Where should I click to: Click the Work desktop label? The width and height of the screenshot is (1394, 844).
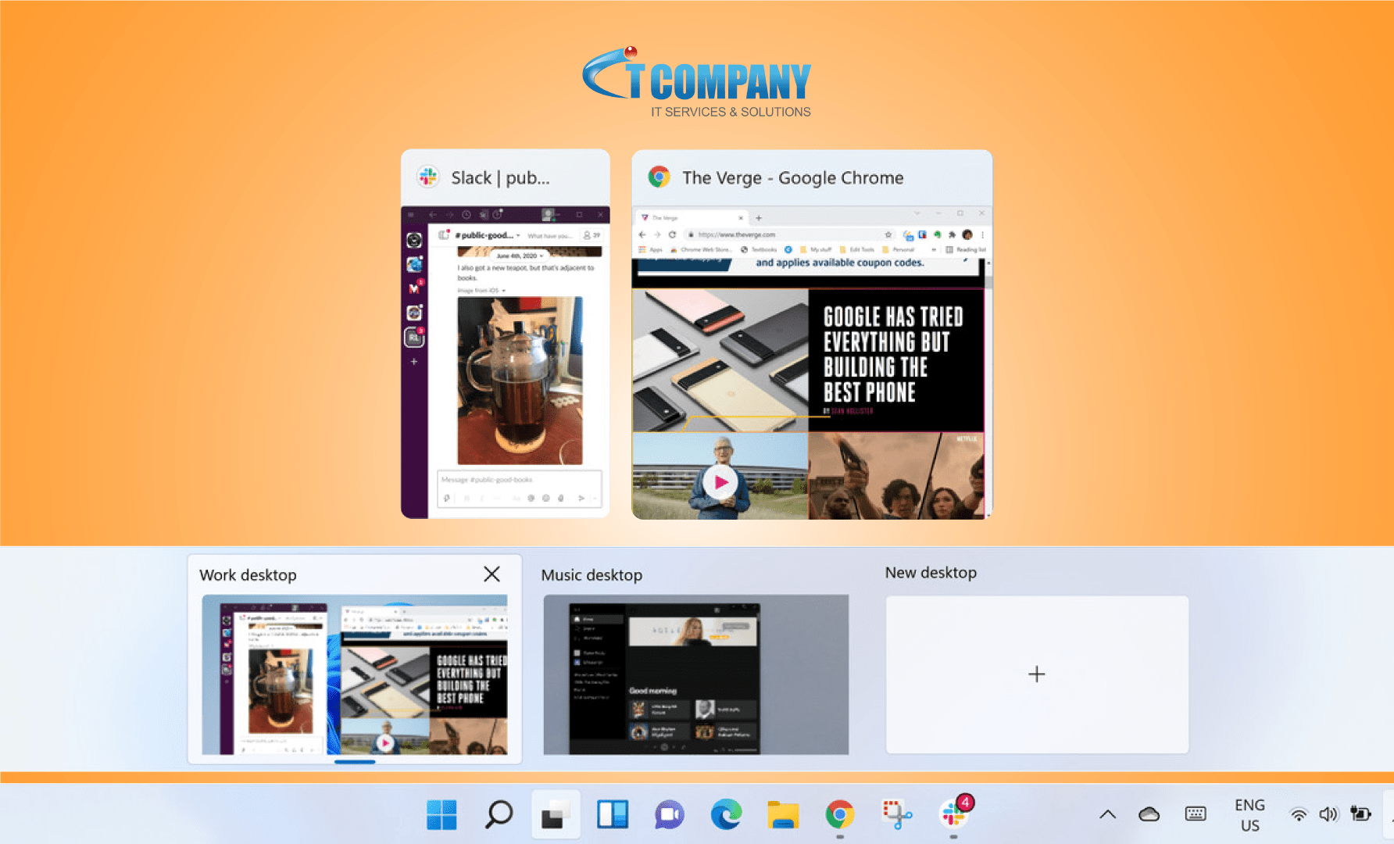point(248,575)
